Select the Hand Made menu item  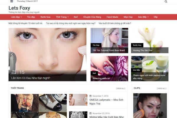coord(112,17)
